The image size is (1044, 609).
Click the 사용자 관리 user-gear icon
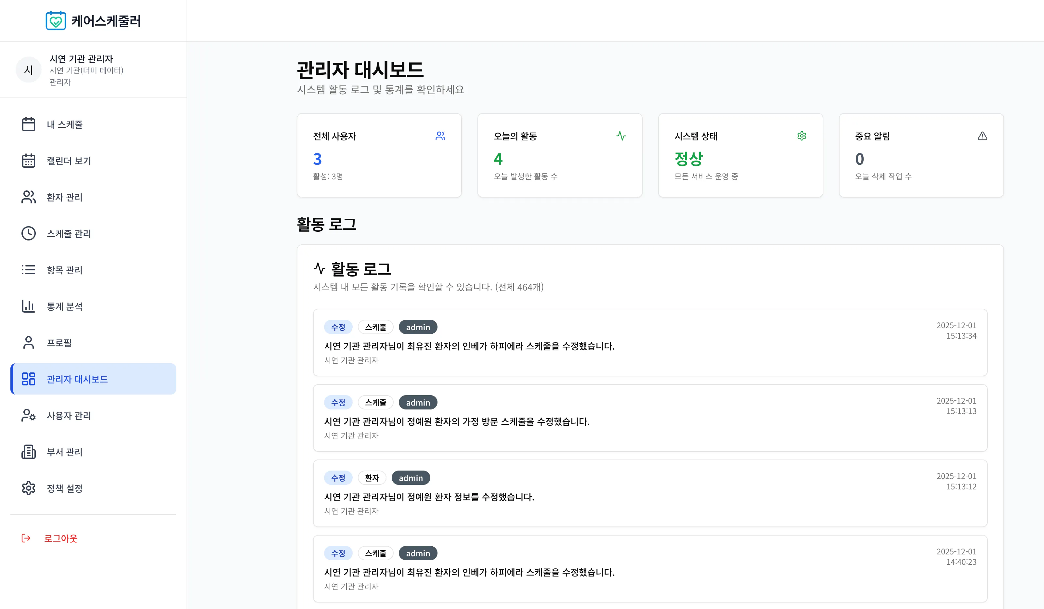point(28,415)
